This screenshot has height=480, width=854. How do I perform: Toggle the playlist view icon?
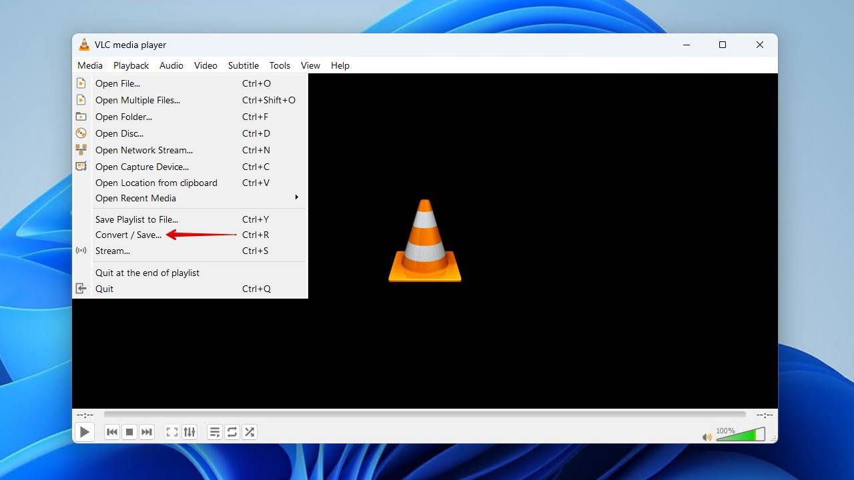(x=214, y=432)
